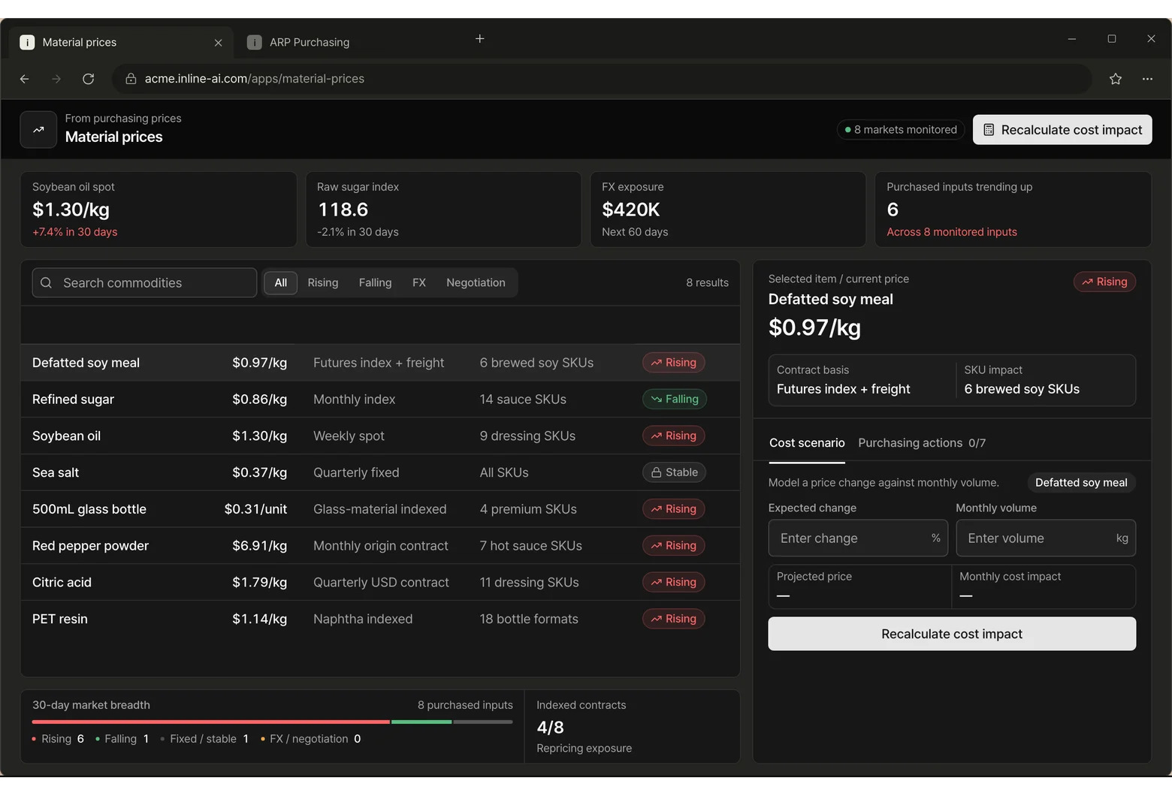This screenshot has height=796, width=1172.
Task: Select the Sea salt row
Action: coord(380,472)
